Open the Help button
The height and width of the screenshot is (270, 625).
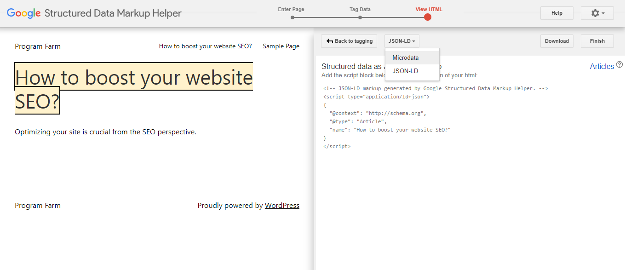tap(557, 13)
